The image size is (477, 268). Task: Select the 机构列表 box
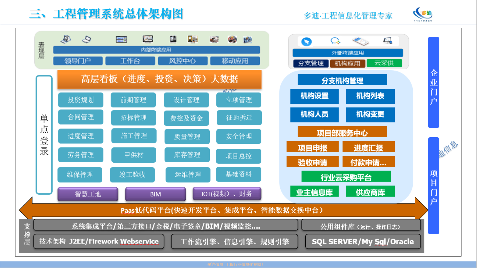tap(370, 96)
